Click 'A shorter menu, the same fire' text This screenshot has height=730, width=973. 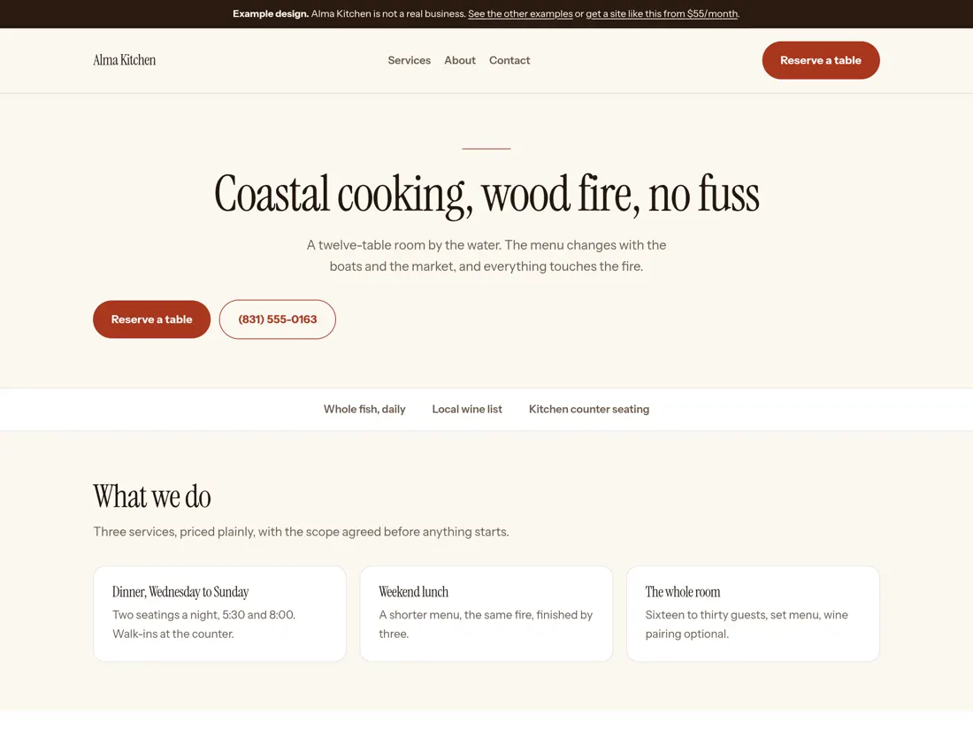pos(486,624)
